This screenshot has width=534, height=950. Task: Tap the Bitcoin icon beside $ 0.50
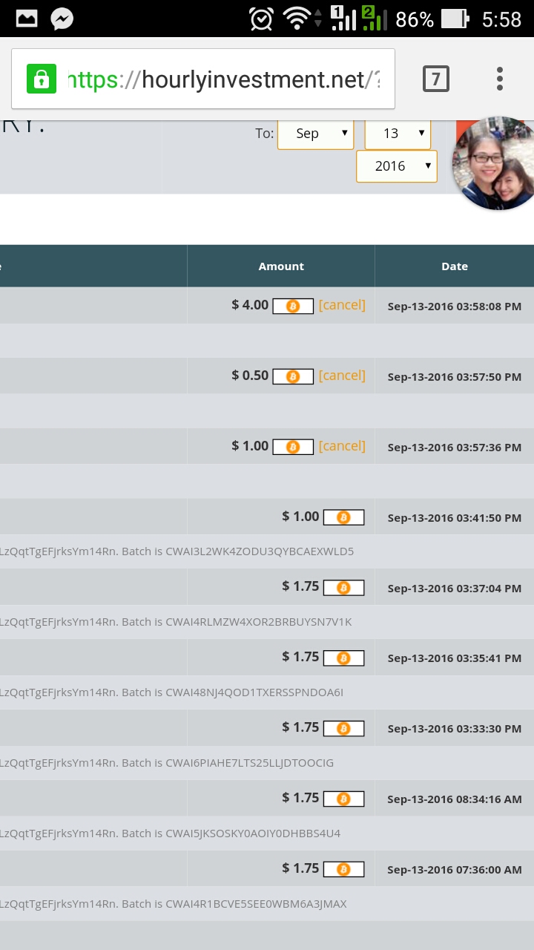coord(293,376)
